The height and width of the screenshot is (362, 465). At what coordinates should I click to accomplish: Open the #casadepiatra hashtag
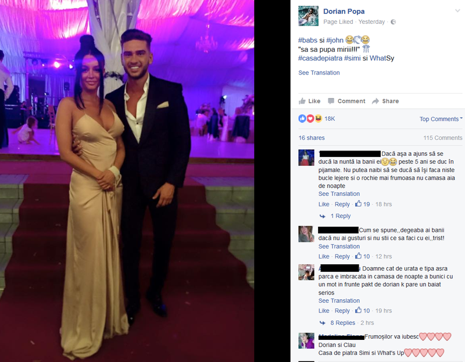[x=320, y=58]
